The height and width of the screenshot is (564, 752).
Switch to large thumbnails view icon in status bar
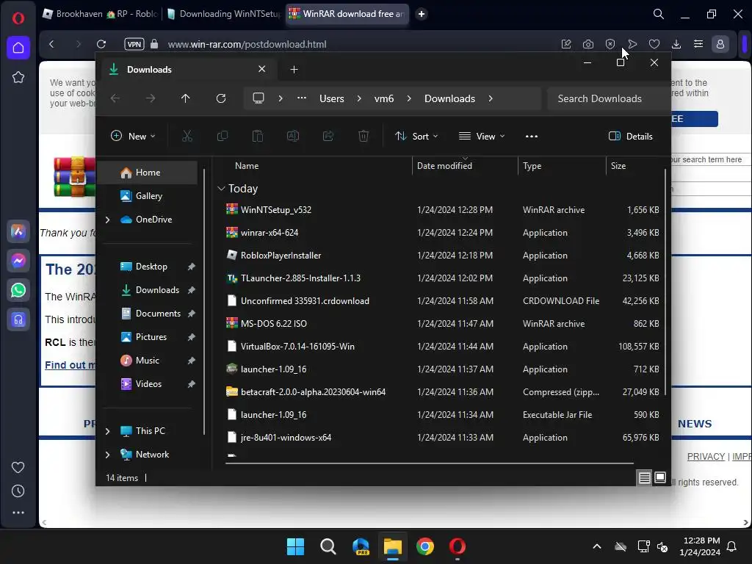coord(660,477)
